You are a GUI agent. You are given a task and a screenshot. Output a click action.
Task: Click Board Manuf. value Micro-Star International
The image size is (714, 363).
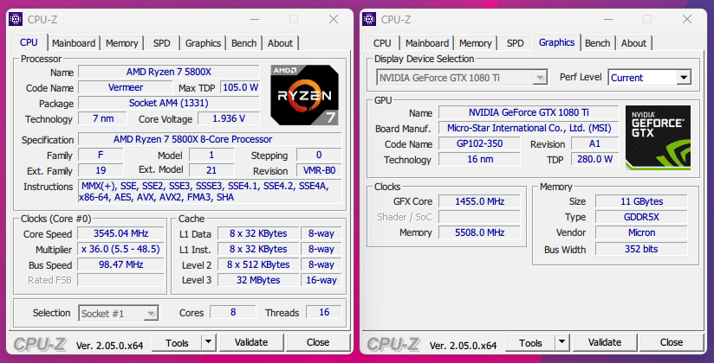tap(529, 128)
